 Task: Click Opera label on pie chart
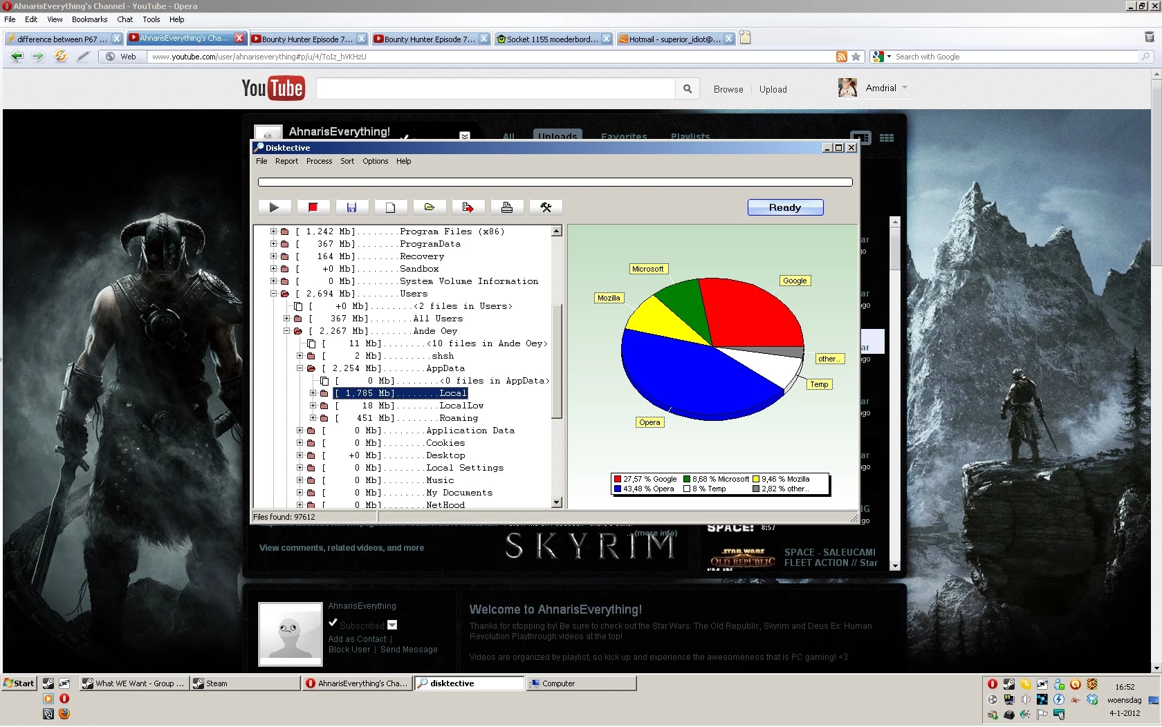pyautogui.click(x=649, y=422)
